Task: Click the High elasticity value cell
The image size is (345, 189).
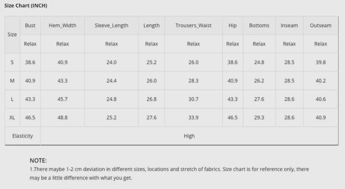Action: point(189,136)
